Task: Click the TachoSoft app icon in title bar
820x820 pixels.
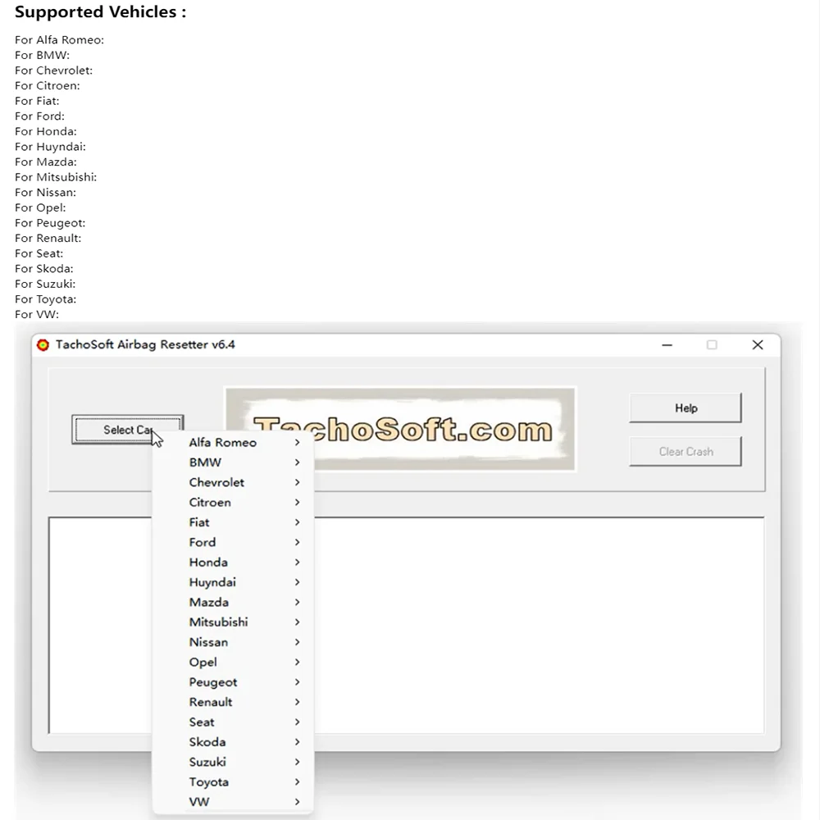Action: pyautogui.click(x=43, y=345)
